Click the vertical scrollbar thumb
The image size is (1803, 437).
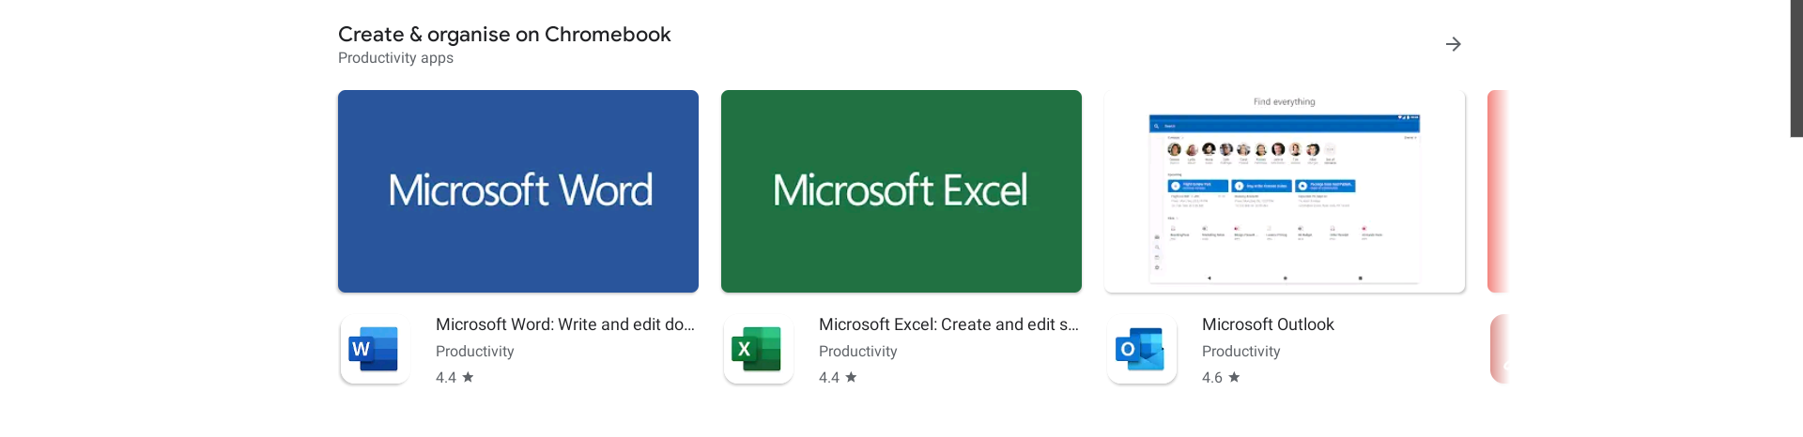[1795, 68]
